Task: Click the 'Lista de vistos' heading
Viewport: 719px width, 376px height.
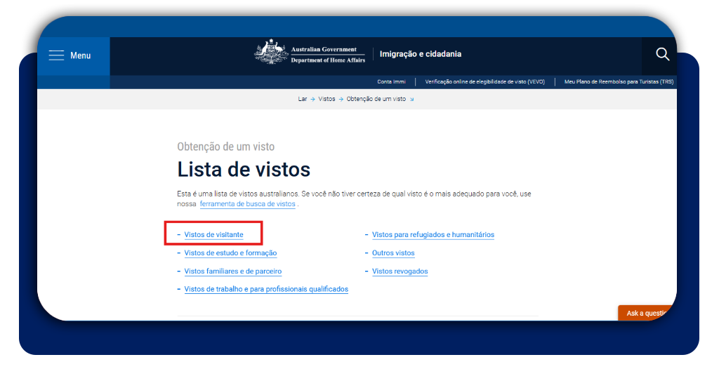Action: coord(244,170)
